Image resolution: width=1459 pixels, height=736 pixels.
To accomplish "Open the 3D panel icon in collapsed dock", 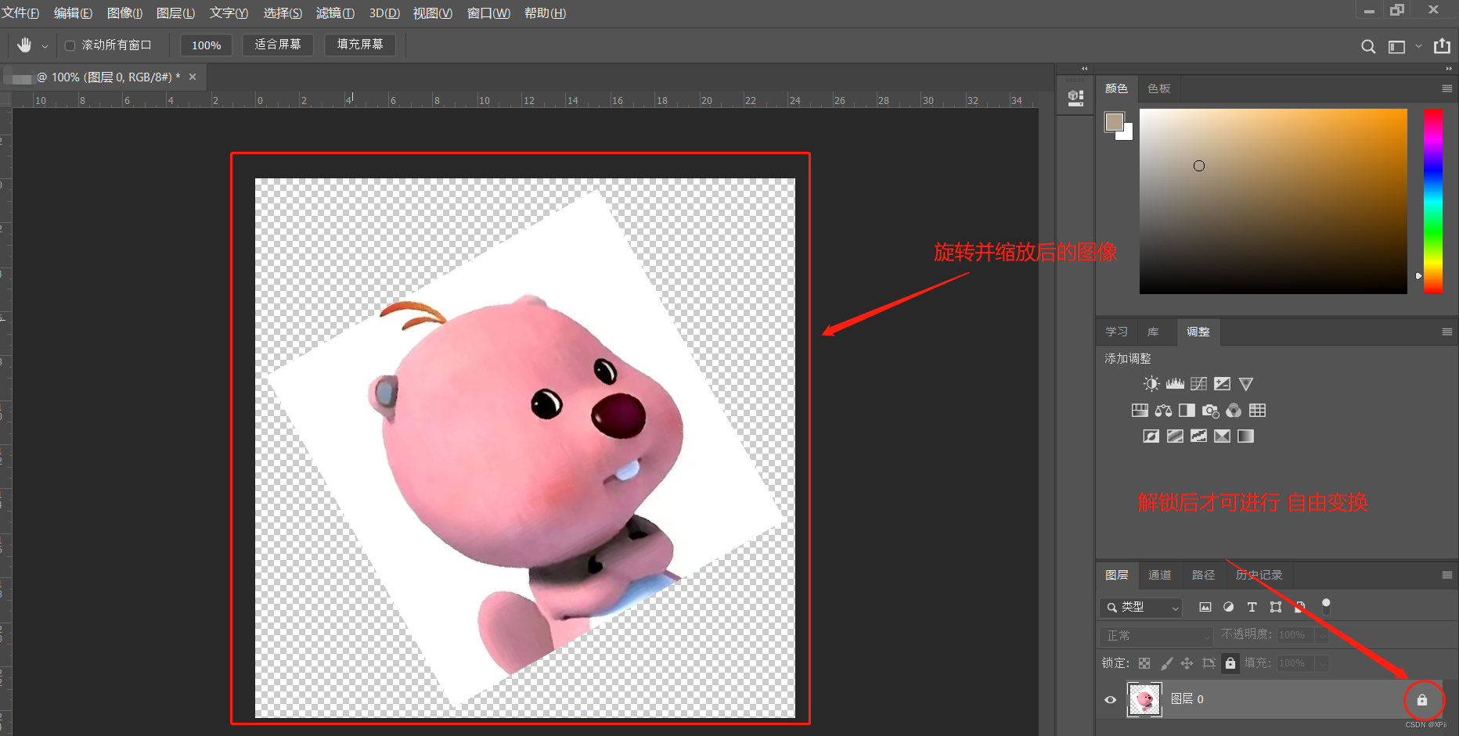I will [x=1076, y=98].
